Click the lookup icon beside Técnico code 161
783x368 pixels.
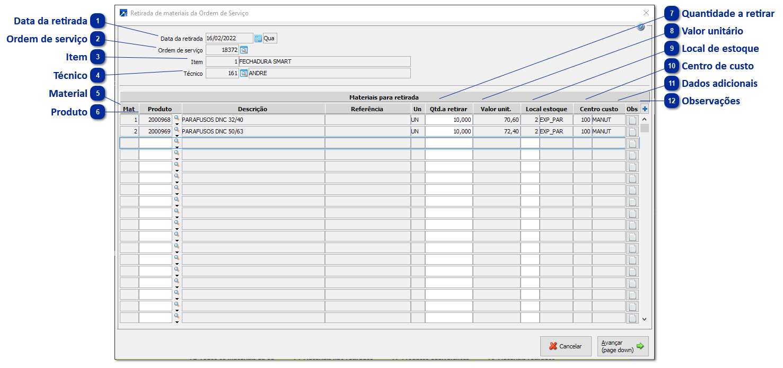pos(244,73)
